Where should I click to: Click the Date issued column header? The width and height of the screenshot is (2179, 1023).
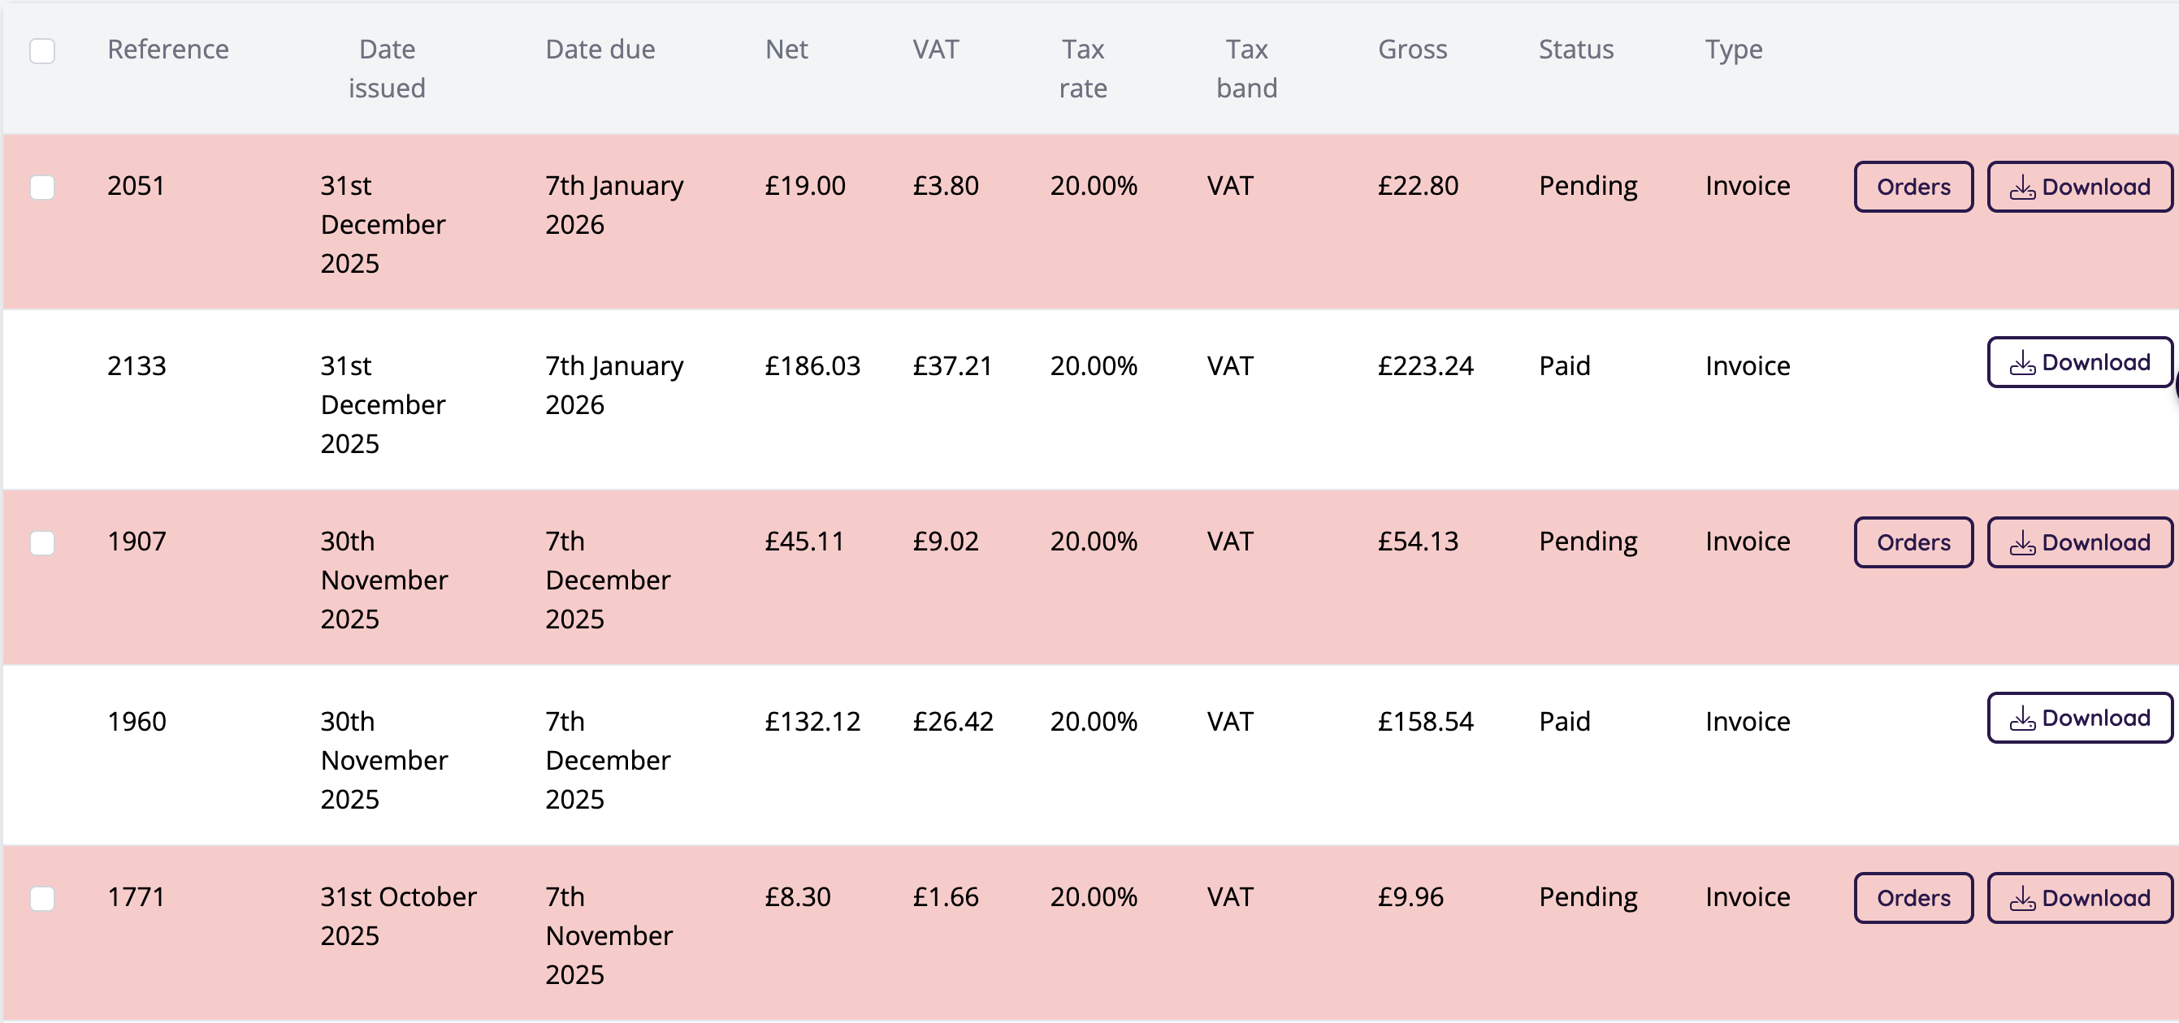tap(387, 68)
